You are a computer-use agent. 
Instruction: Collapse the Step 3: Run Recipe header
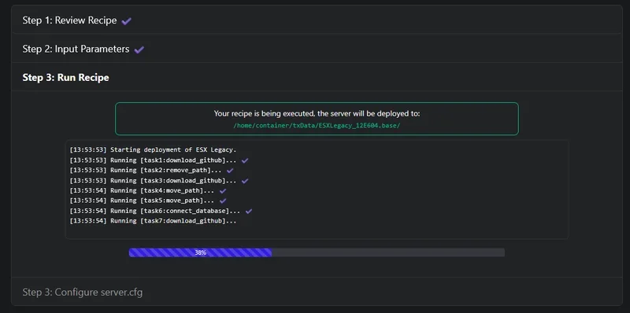point(317,77)
